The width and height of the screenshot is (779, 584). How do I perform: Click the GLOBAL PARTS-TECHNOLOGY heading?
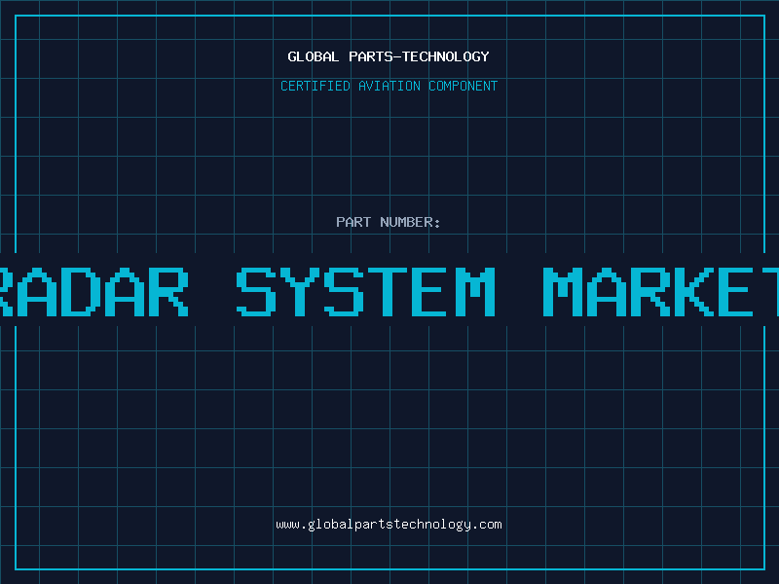(389, 56)
